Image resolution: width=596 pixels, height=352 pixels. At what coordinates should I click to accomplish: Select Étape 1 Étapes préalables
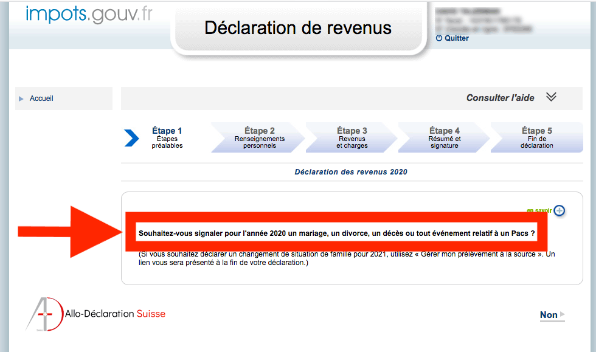(x=167, y=137)
